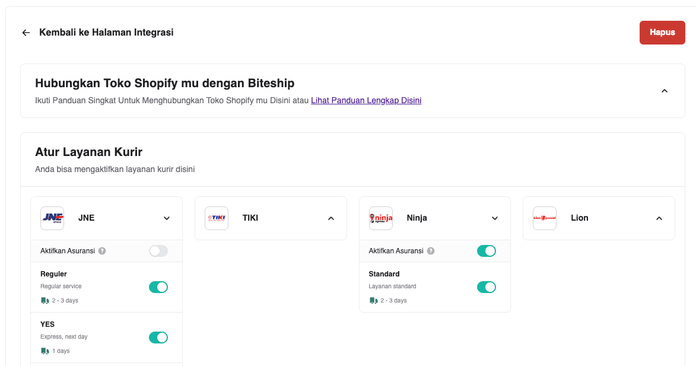Click JNE insurance help question icon
The image size is (696, 366).
tap(102, 251)
